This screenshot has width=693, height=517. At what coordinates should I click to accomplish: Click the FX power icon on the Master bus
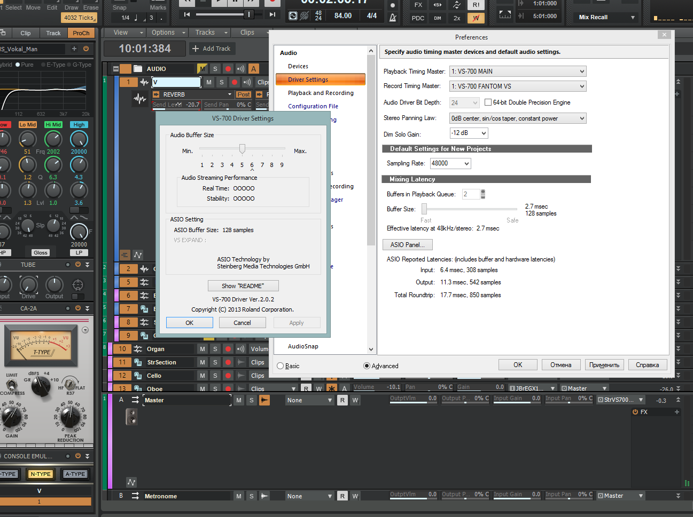(x=635, y=412)
